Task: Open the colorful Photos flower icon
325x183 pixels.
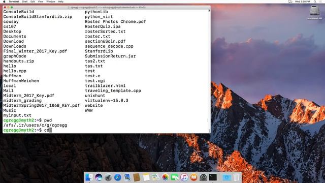Action: 165,177
